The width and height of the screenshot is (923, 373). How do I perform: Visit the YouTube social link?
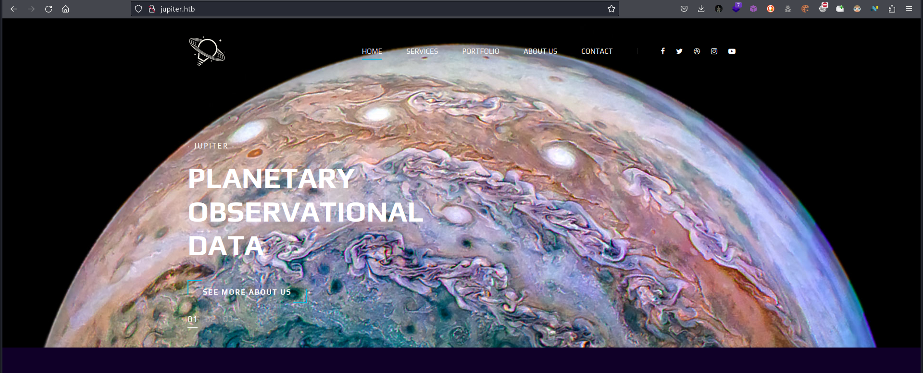(732, 51)
